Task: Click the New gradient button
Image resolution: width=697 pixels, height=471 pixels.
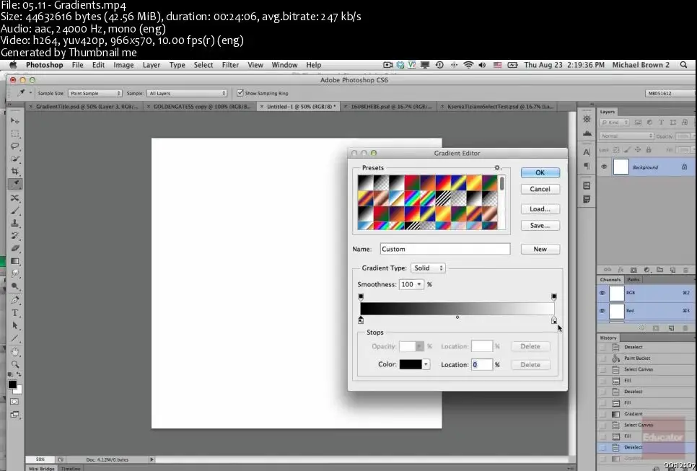Action: (540, 249)
